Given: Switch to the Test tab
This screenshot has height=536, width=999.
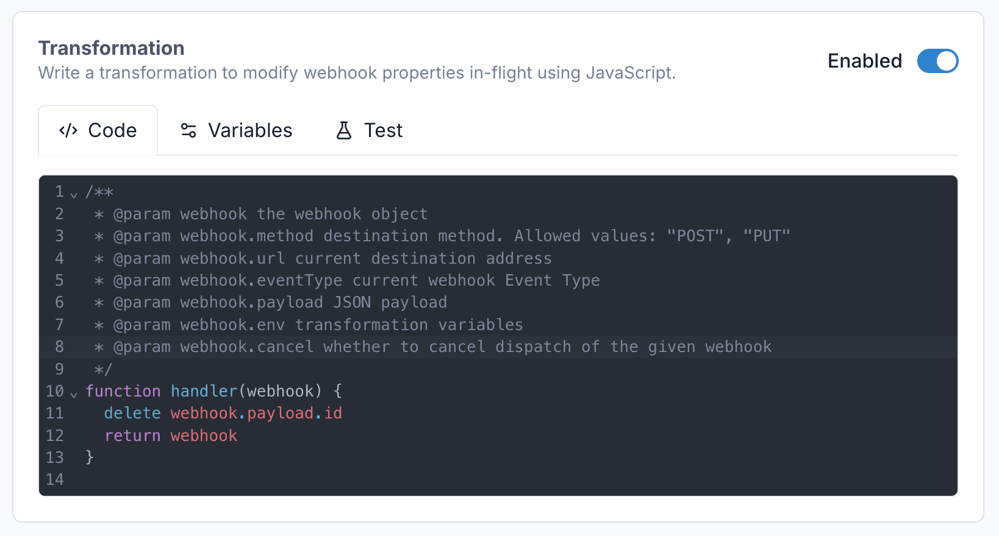Looking at the screenshot, I should click(x=370, y=130).
